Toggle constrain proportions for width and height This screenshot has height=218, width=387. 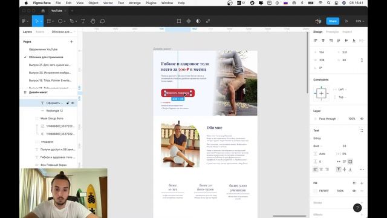coord(362,60)
